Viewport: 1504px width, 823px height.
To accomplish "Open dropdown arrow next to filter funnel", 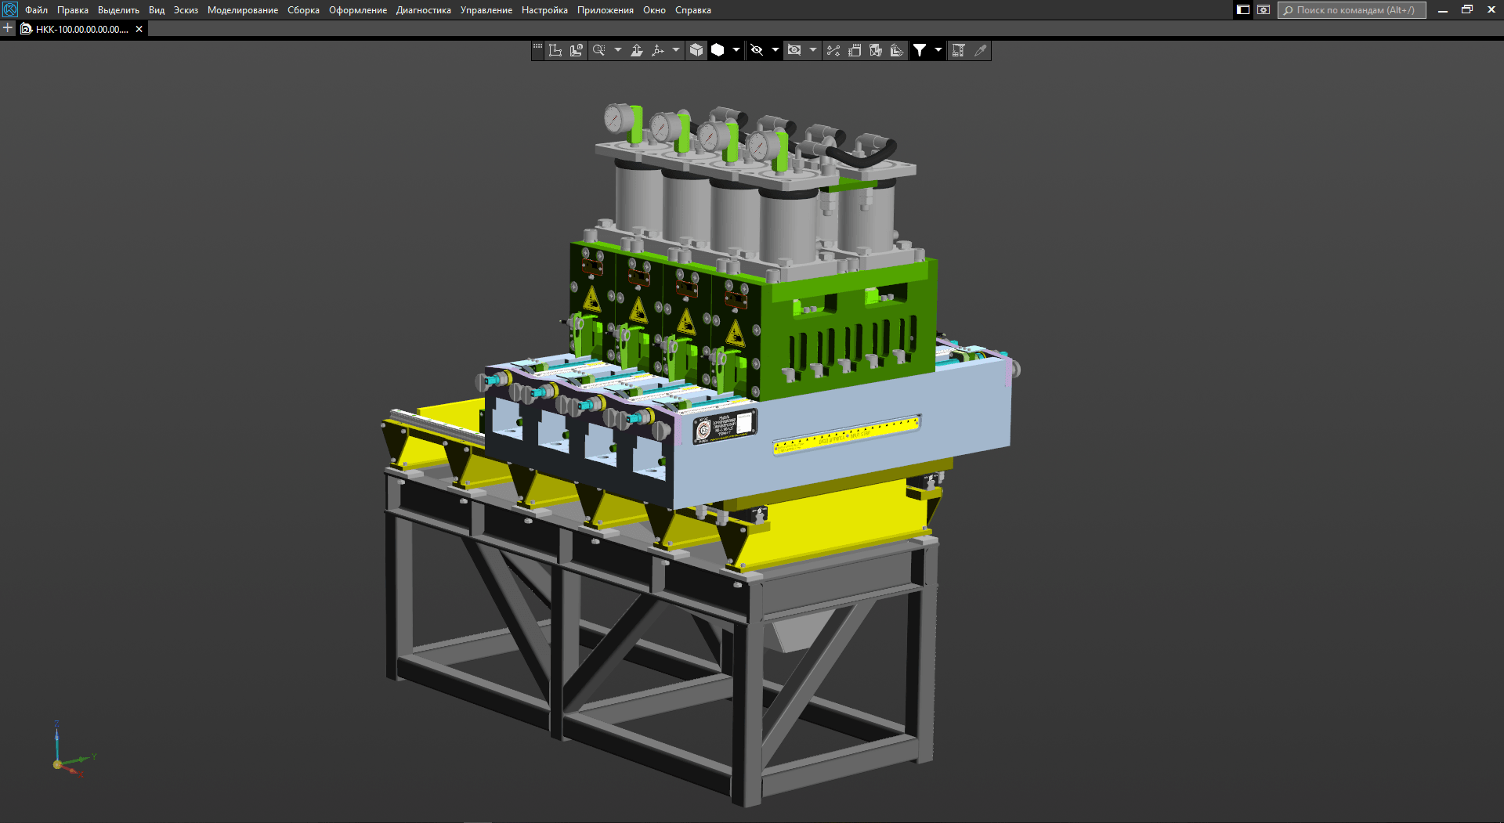I will pyautogui.click(x=938, y=50).
